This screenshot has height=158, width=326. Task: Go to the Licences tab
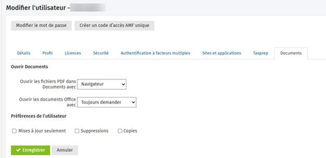pyautogui.click(x=73, y=53)
